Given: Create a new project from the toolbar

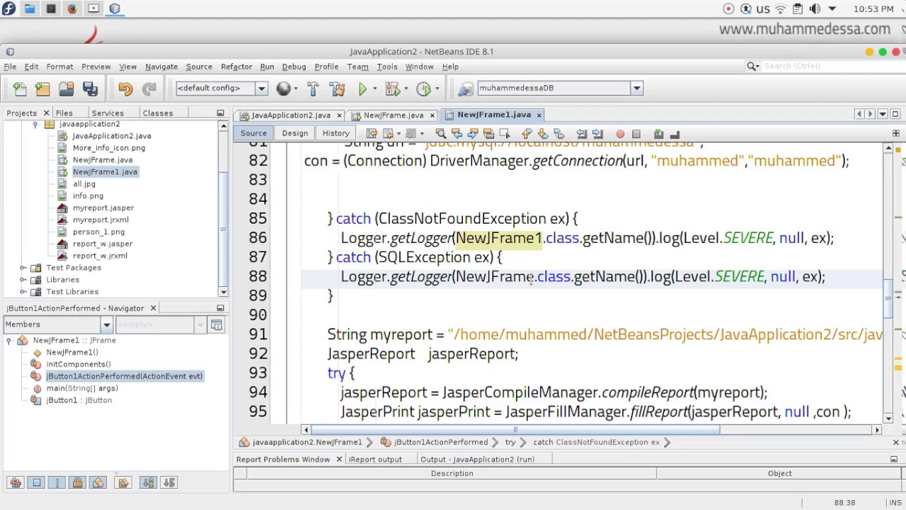Looking at the screenshot, I should click(x=42, y=88).
